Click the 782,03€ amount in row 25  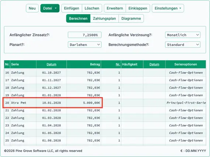[x=93, y=140]
